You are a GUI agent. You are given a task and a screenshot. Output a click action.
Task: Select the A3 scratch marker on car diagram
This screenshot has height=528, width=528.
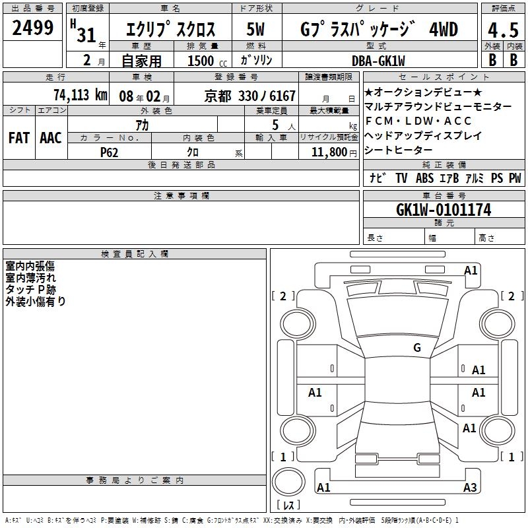(469, 488)
